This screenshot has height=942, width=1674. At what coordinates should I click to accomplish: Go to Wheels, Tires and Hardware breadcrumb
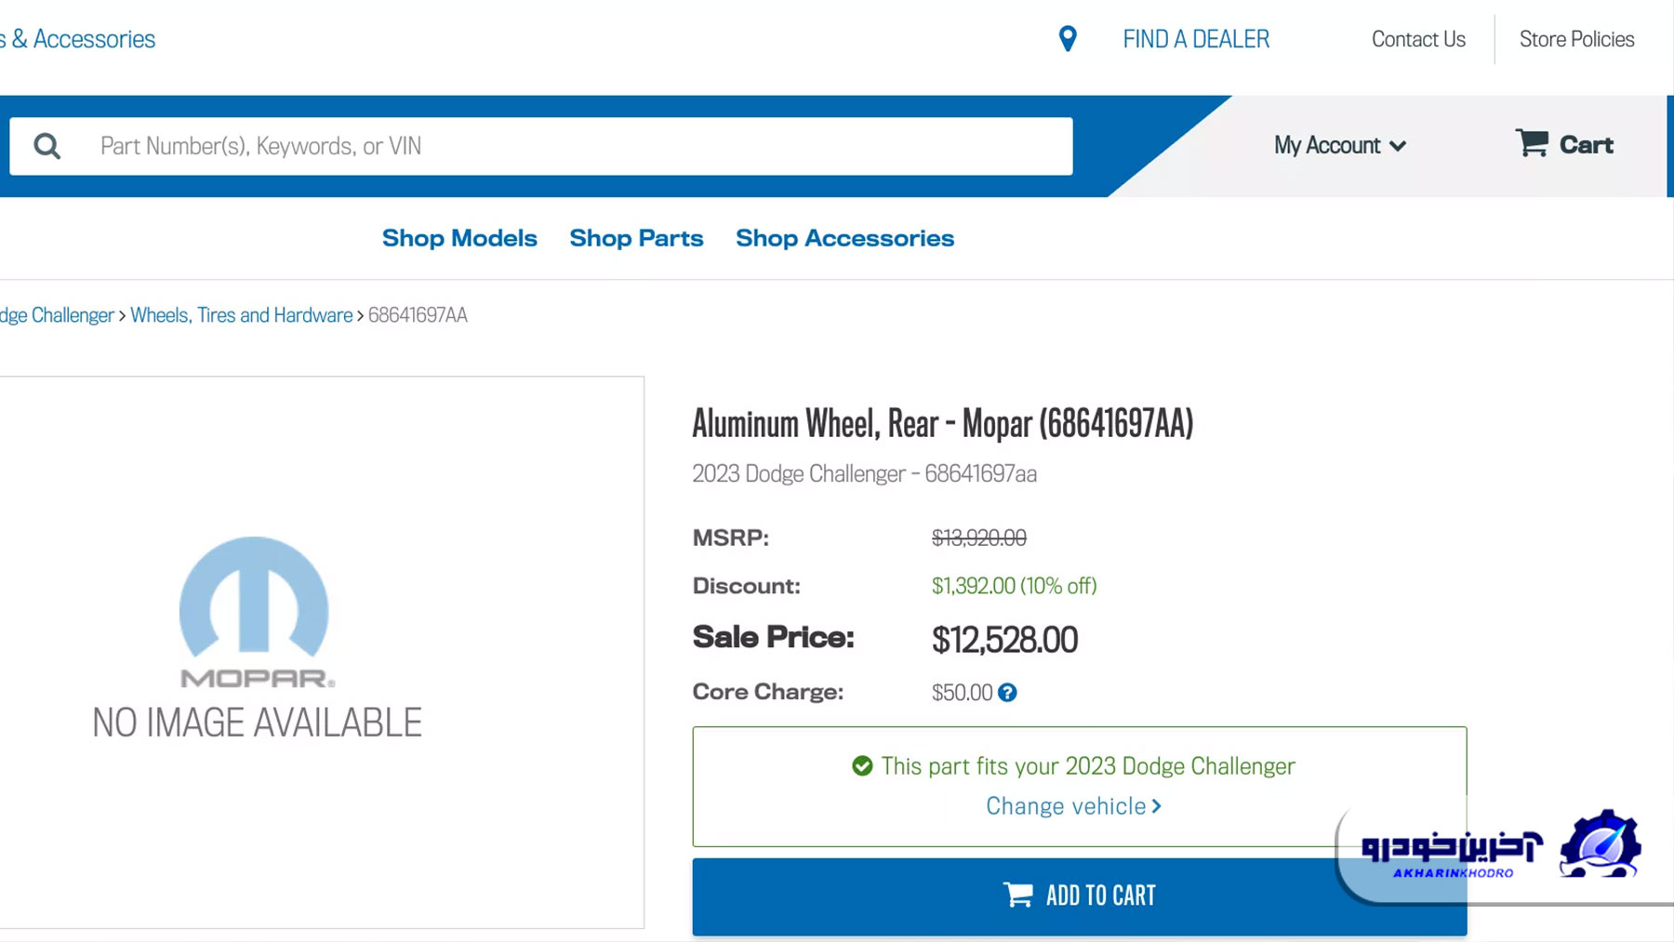point(242,315)
